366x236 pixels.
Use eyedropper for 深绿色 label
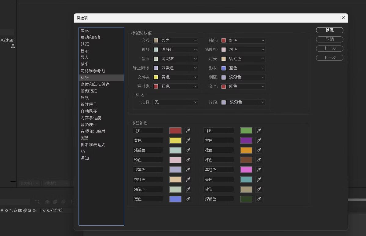[259, 199]
